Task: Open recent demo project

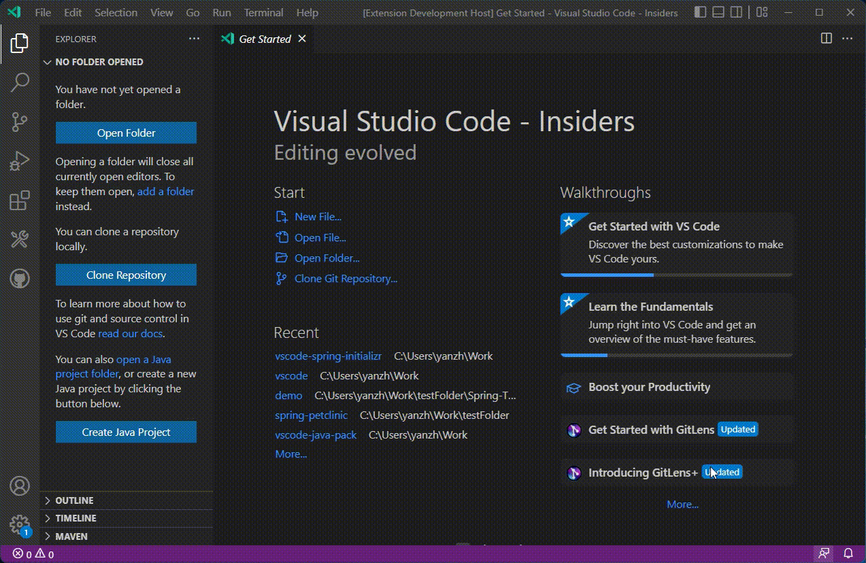Action: point(289,396)
